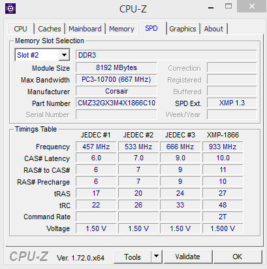The height and width of the screenshot is (269, 267).
Task: Expand the Slot #2 dropdown arrow
Action: point(64,55)
